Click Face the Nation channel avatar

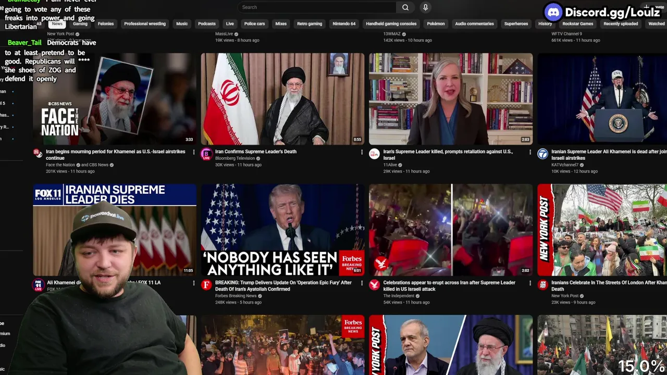38,153
